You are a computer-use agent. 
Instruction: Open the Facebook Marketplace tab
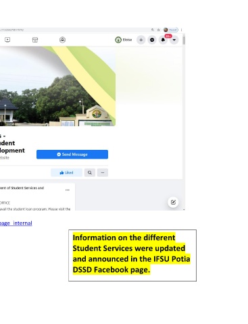point(35,40)
